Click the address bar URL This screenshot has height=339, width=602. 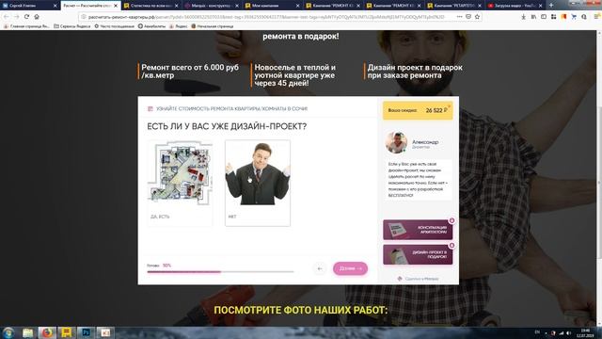(266, 17)
